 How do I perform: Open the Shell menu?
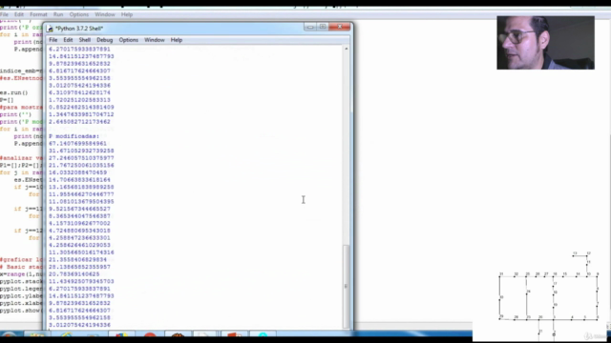click(85, 40)
